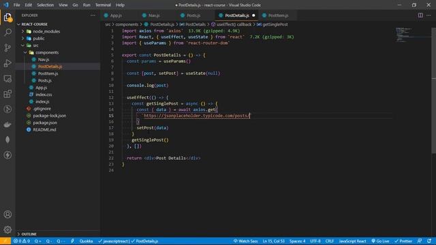The image size is (436, 245).
Task: Click Prettier status bar item
Action: (x=403, y=241)
